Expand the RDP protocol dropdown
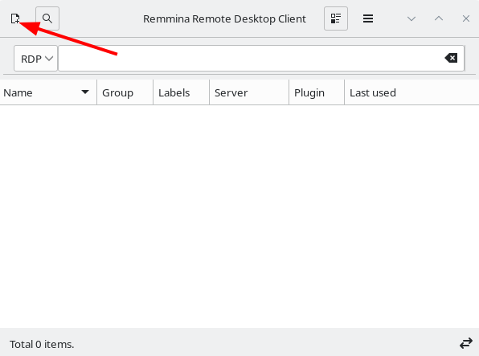 [x=36, y=59]
